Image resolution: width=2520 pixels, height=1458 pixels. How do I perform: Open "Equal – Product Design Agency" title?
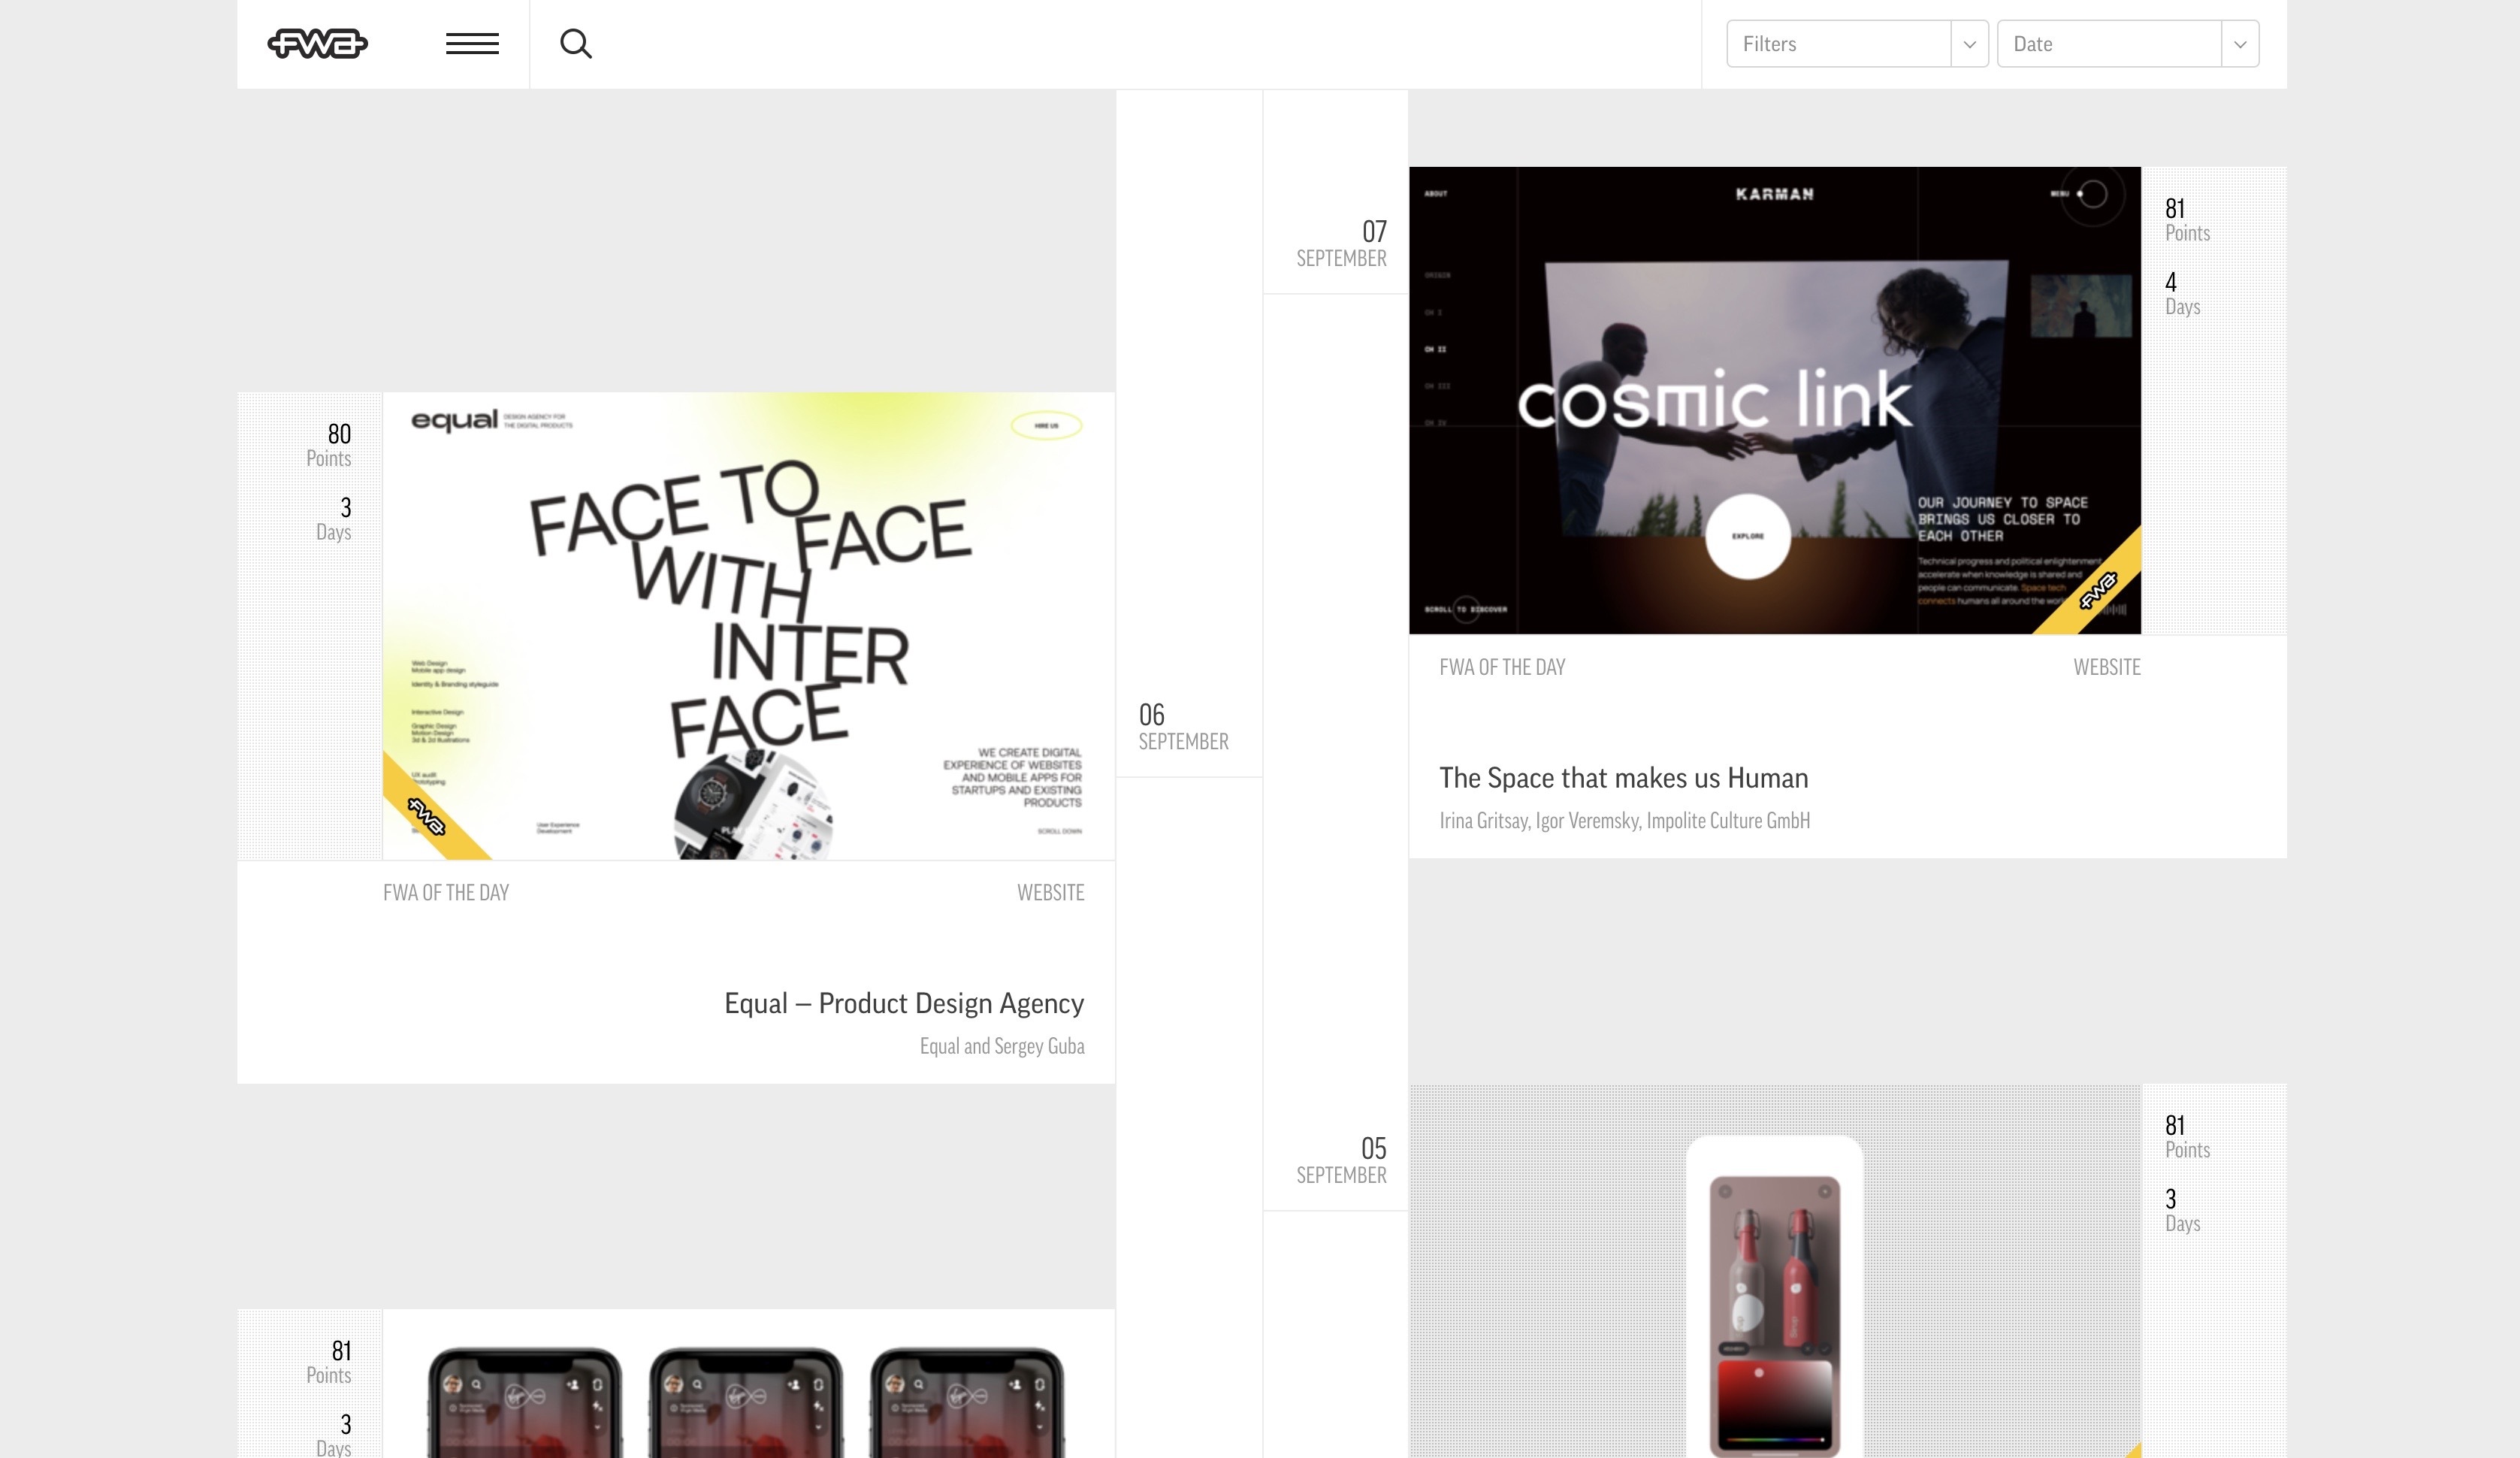pyautogui.click(x=904, y=1003)
